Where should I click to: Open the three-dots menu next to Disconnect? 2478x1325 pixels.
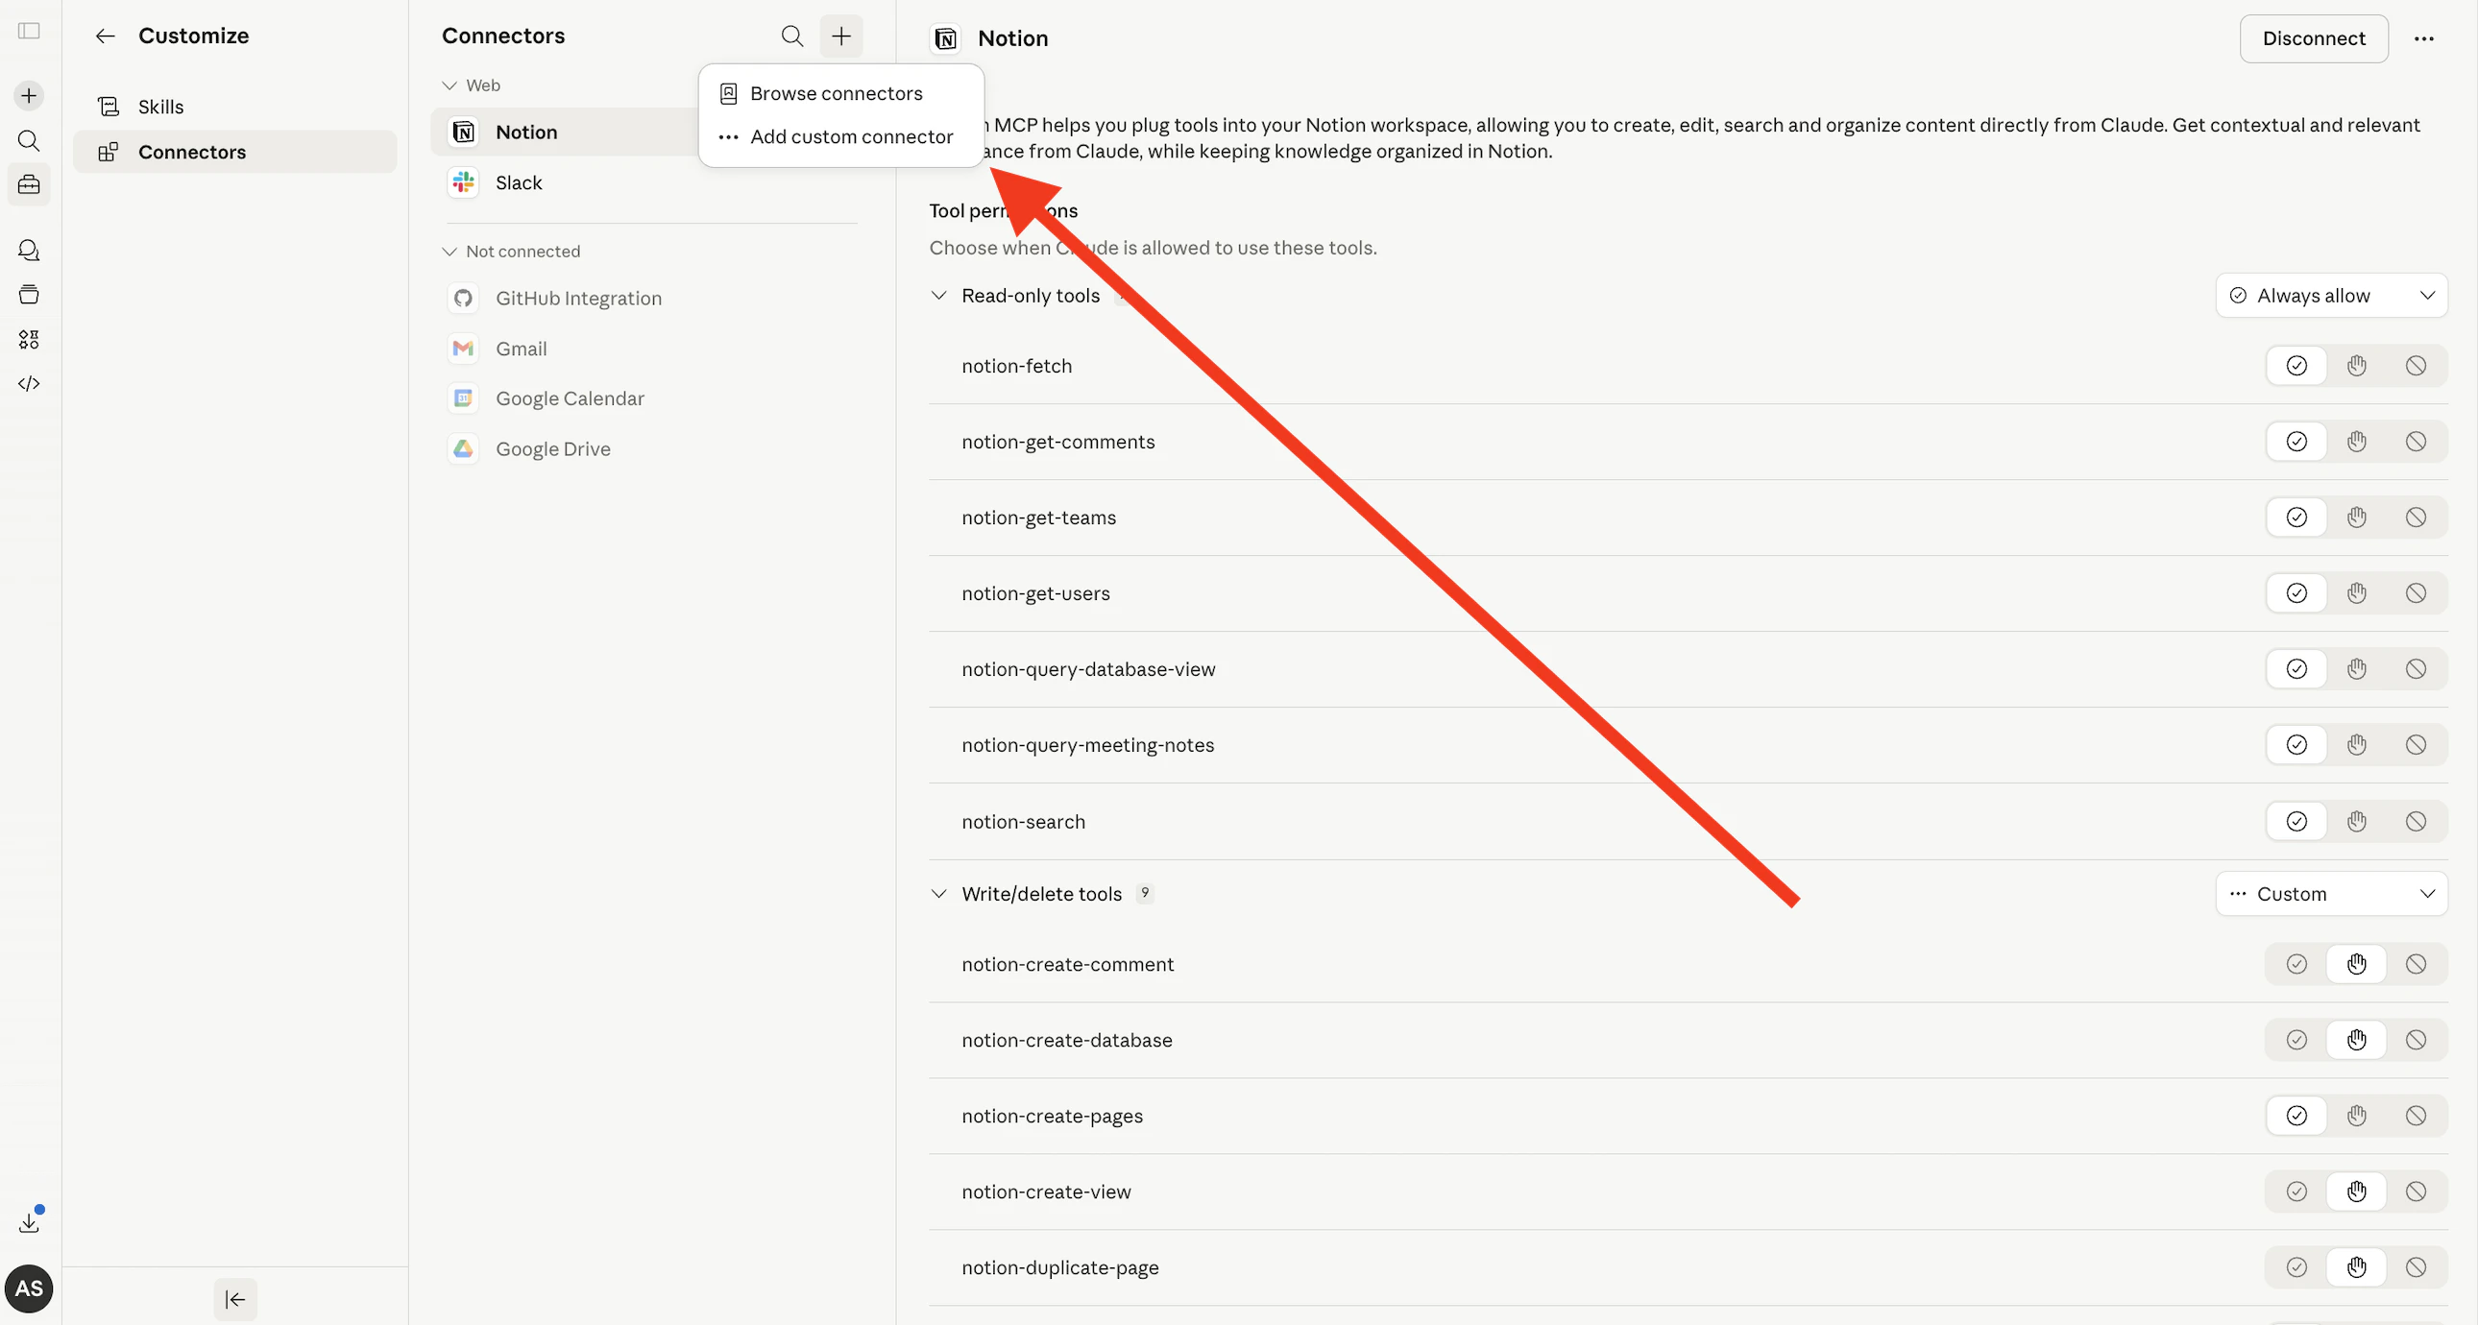click(2423, 38)
